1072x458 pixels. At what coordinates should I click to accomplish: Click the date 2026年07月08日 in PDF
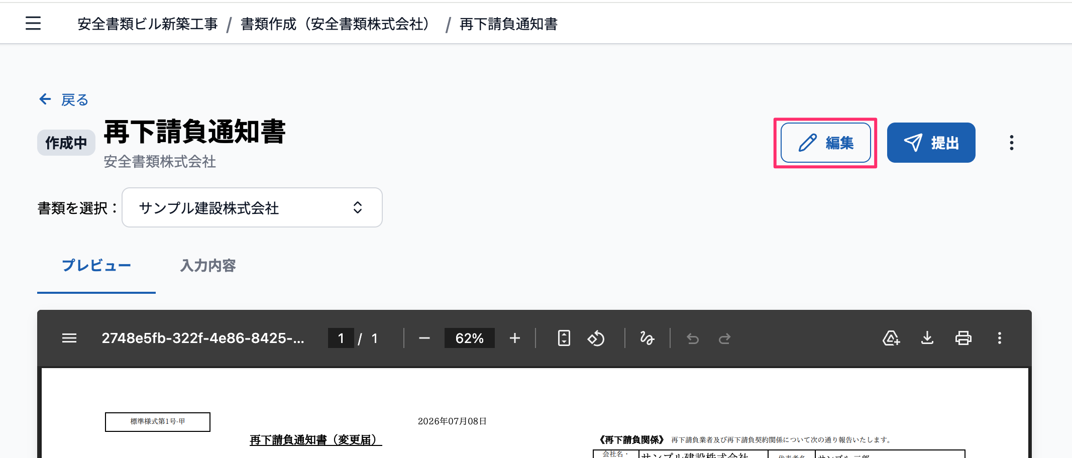[x=452, y=421]
